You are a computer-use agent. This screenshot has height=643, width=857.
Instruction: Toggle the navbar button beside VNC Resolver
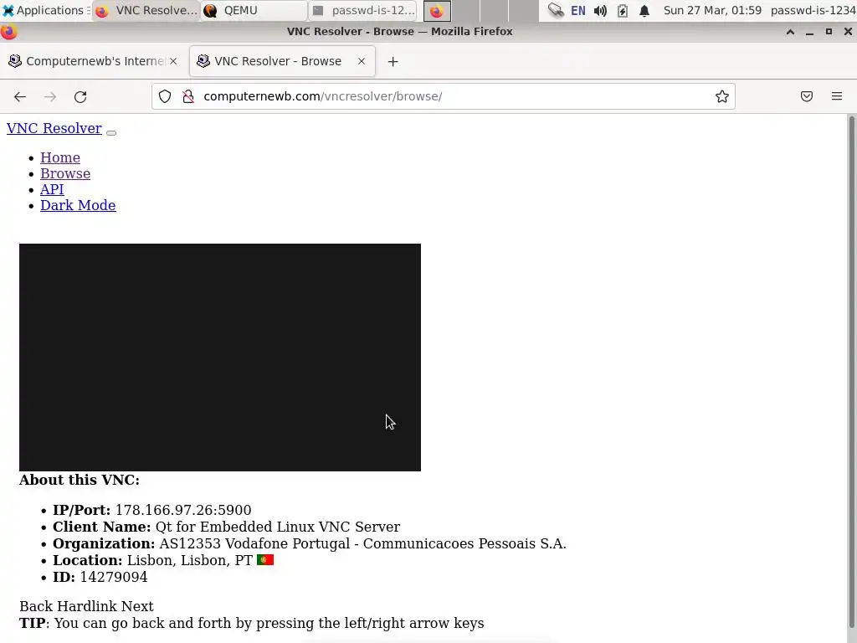click(111, 133)
